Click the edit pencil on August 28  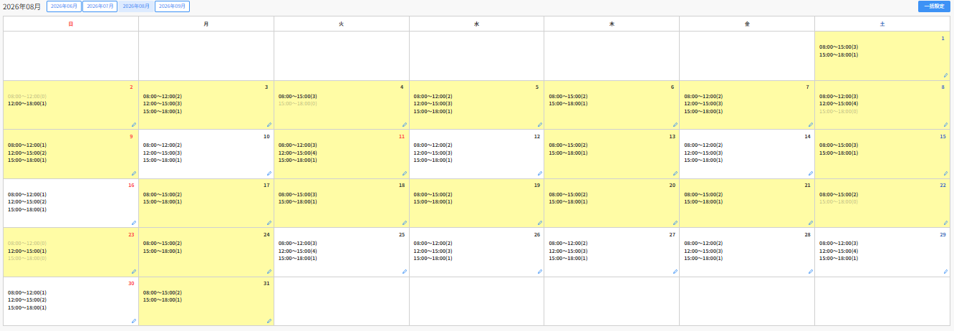[810, 272]
